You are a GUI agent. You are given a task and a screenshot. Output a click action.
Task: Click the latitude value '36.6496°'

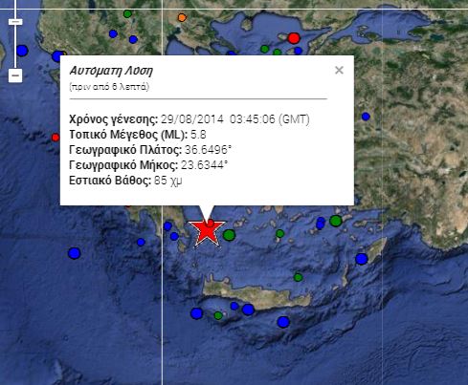tap(208, 150)
